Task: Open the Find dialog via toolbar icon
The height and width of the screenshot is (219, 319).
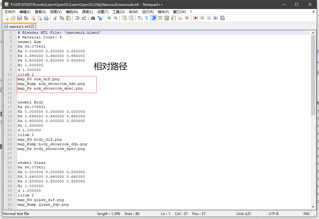Action: 92,18
